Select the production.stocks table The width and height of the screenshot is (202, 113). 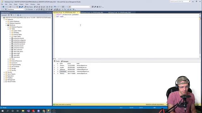point(18,46)
